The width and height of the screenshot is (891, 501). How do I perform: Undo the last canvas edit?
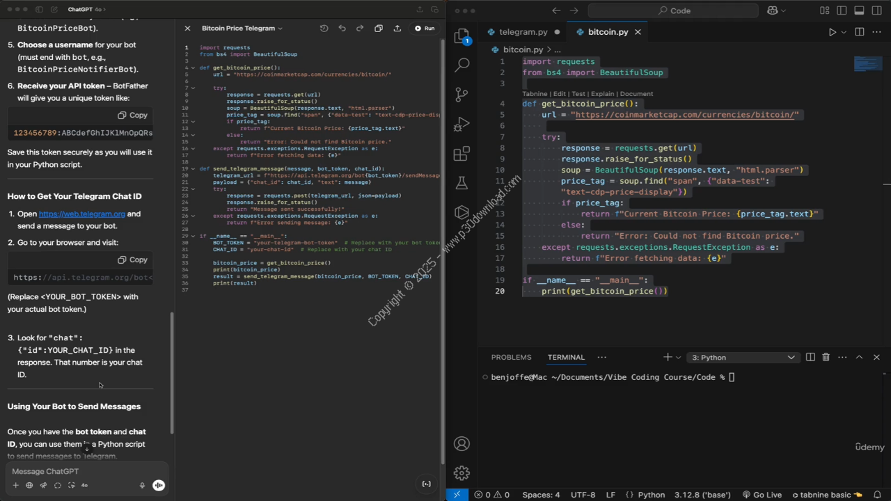(342, 29)
